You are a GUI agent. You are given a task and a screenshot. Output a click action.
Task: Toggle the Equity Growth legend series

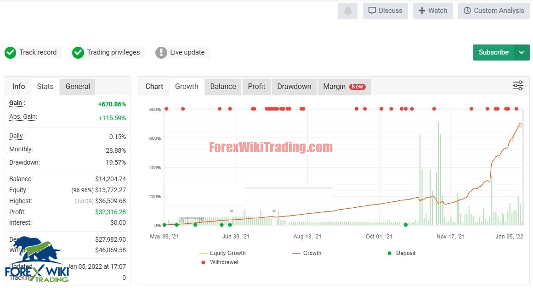[223, 253]
